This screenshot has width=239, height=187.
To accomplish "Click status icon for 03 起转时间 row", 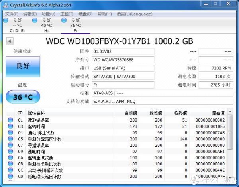I will pyautogui.click(x=10, y=126).
